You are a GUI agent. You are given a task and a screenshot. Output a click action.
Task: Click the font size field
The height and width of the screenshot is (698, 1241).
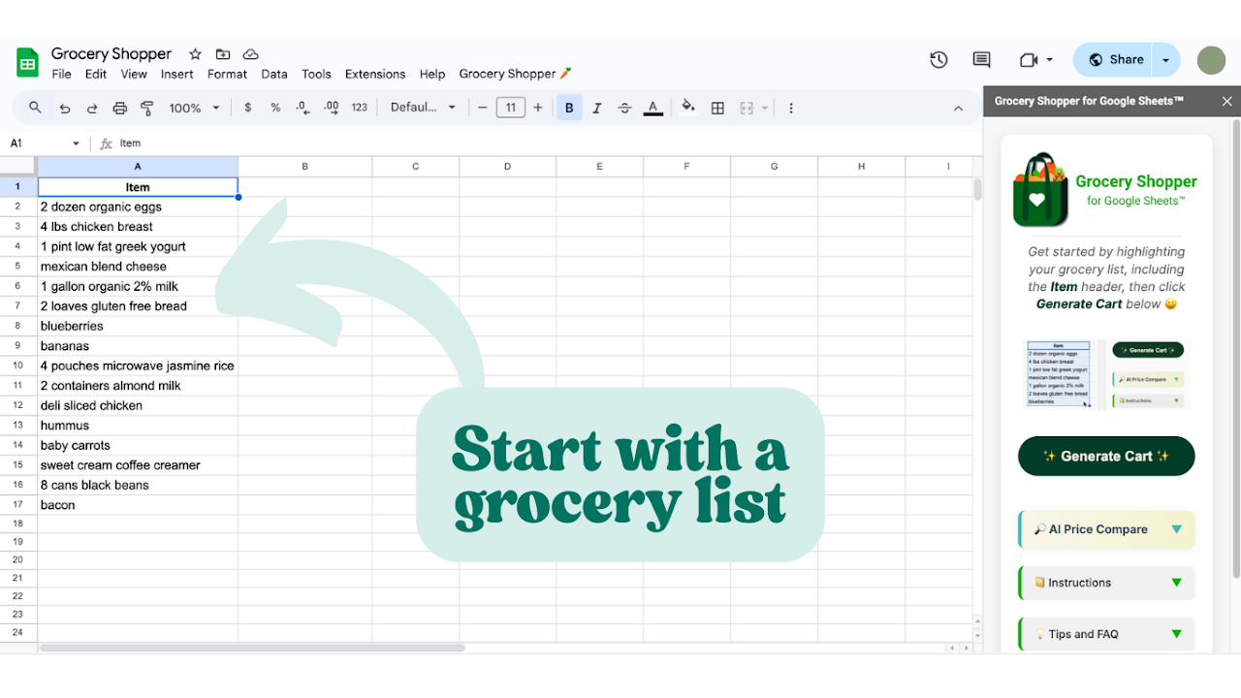pos(511,108)
